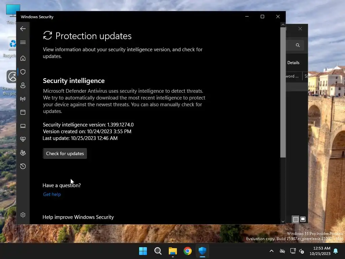
Task: Click 'Help improve Windows Security' heading
Action: coord(78,217)
